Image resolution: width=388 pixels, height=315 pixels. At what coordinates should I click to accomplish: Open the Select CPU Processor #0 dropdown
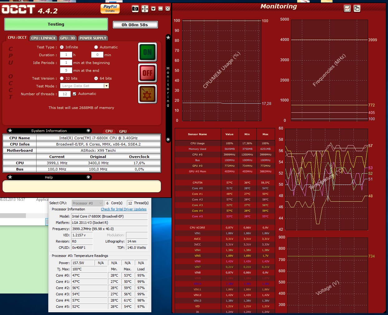click(x=87, y=203)
